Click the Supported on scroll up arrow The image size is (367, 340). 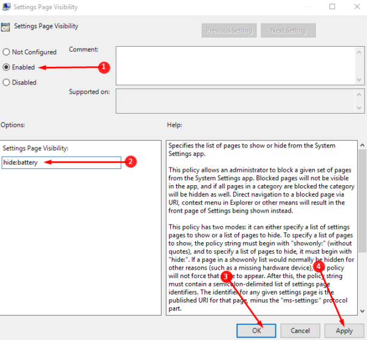(359, 95)
